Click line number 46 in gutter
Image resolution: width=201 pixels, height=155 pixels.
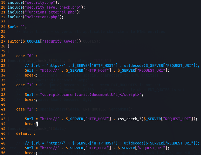[x=3, y=133]
